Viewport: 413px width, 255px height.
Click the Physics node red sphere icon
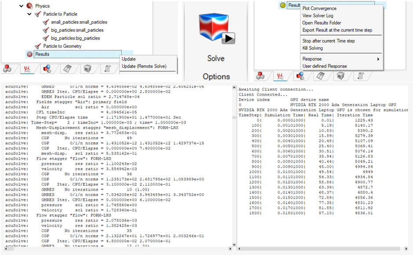[x=30, y=6]
